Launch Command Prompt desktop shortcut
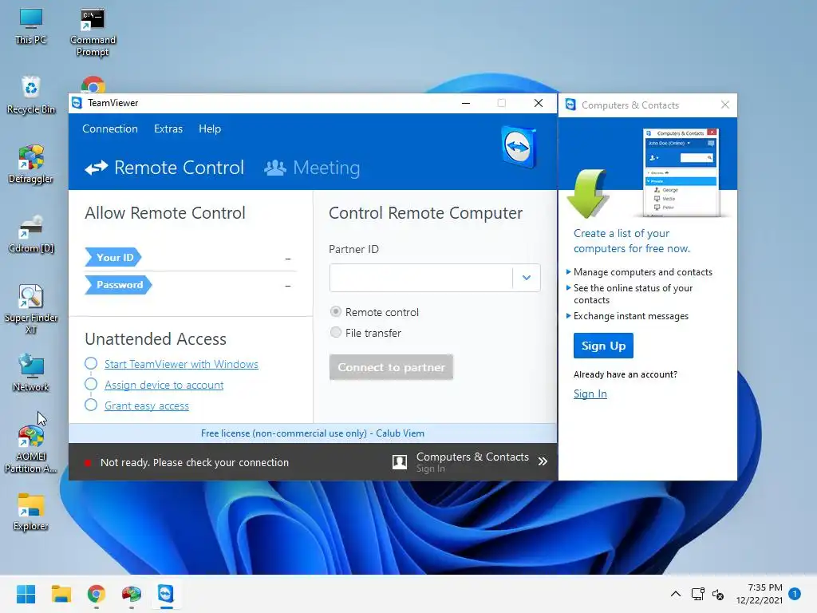 tap(93, 32)
